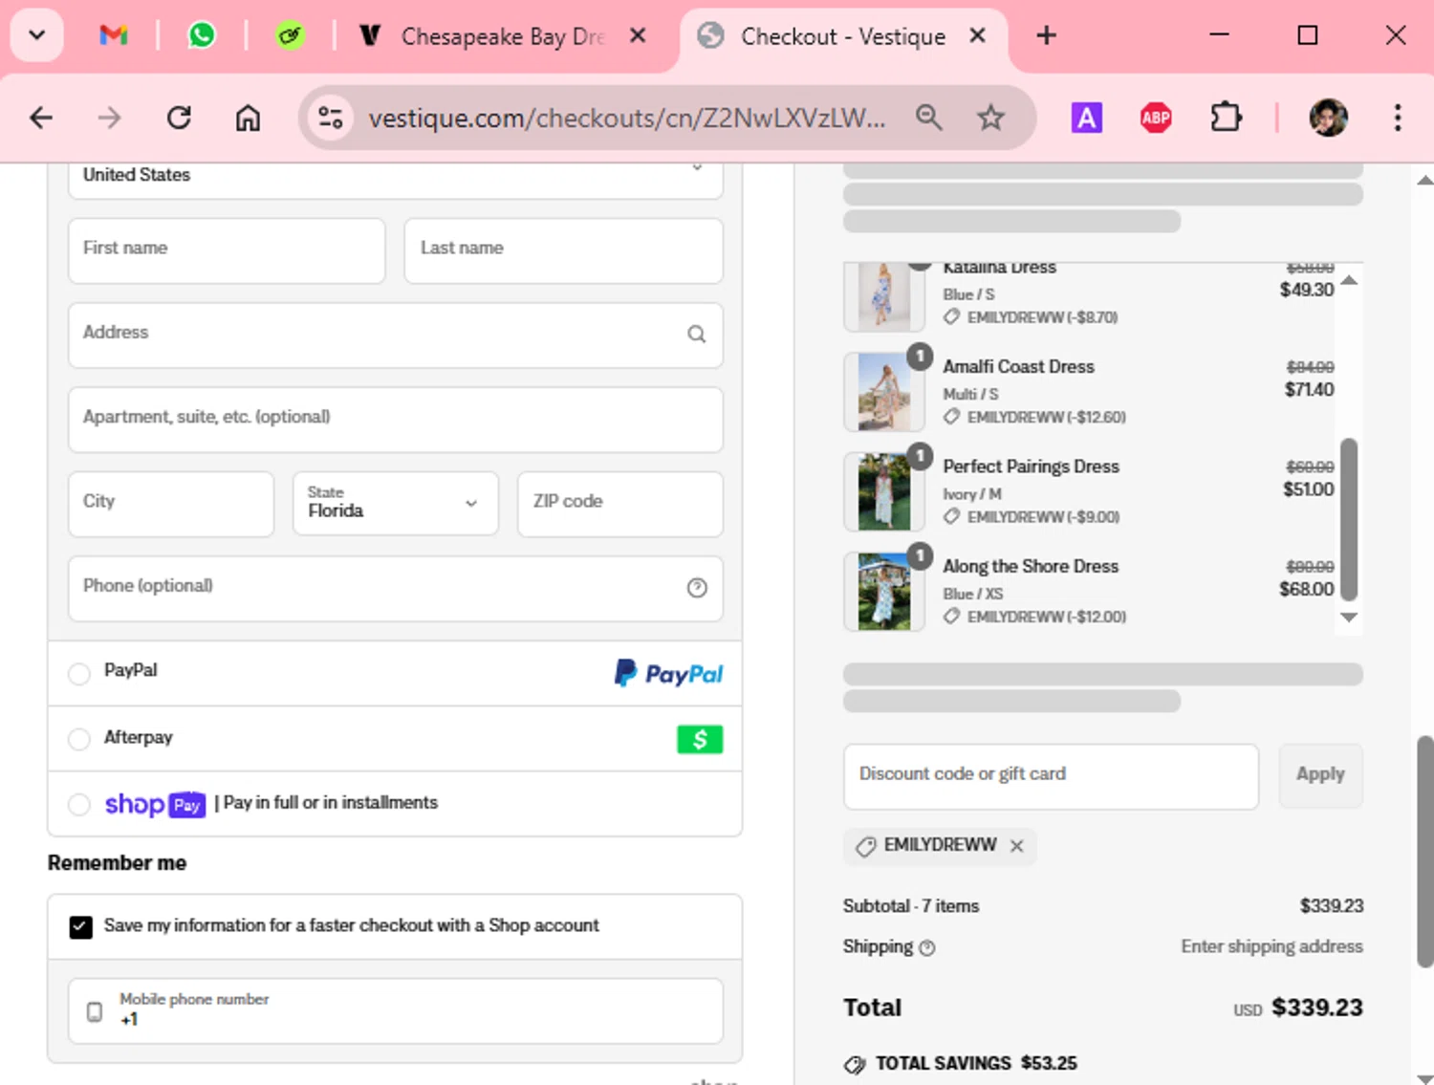The width and height of the screenshot is (1434, 1085).
Task: Reload the checkout page
Action: pyautogui.click(x=179, y=119)
